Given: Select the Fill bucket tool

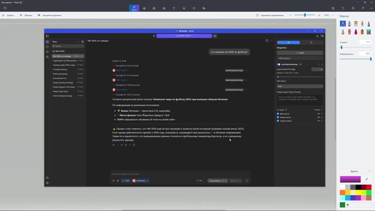Looking at the screenshot, I should pos(369,32).
